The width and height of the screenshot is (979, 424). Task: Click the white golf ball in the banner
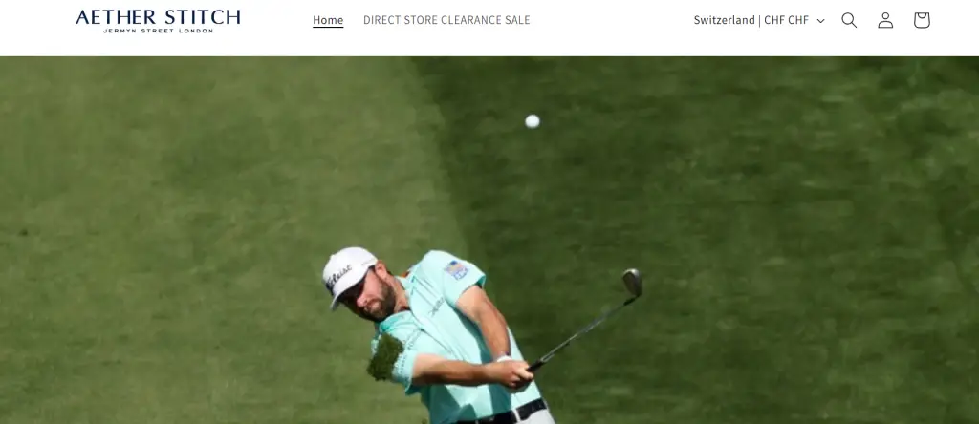click(x=532, y=121)
